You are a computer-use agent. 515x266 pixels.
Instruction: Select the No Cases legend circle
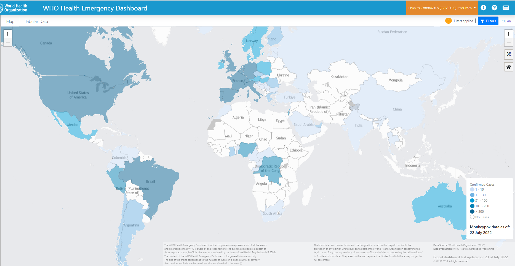click(472, 217)
